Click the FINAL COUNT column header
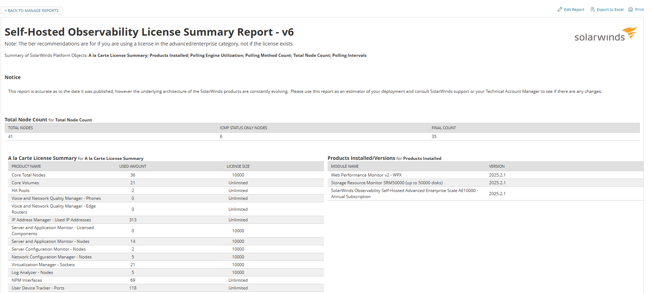The image size is (653, 293). 444,128
